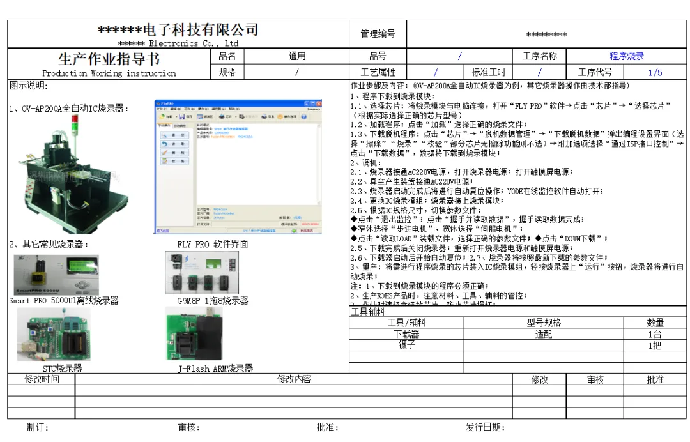Click the '制订:' footer label
Image resolution: width=690 pixels, height=442 pixels.
click(38, 427)
